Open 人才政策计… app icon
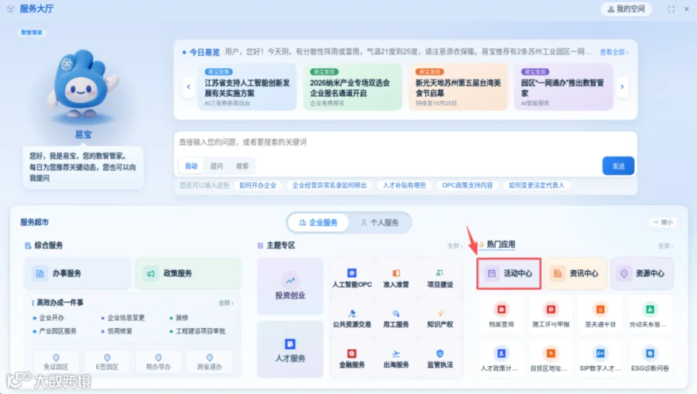The image size is (697, 394). tap(501, 354)
